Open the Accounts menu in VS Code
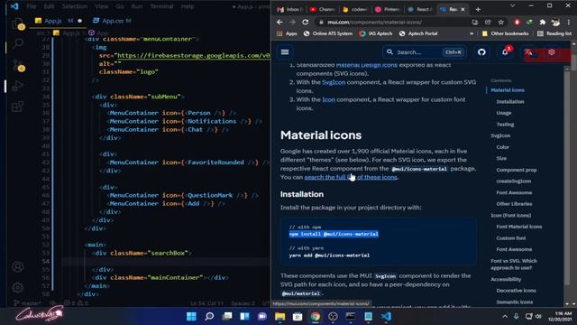Image resolution: width=577 pixels, height=325 pixels. [x=18, y=266]
